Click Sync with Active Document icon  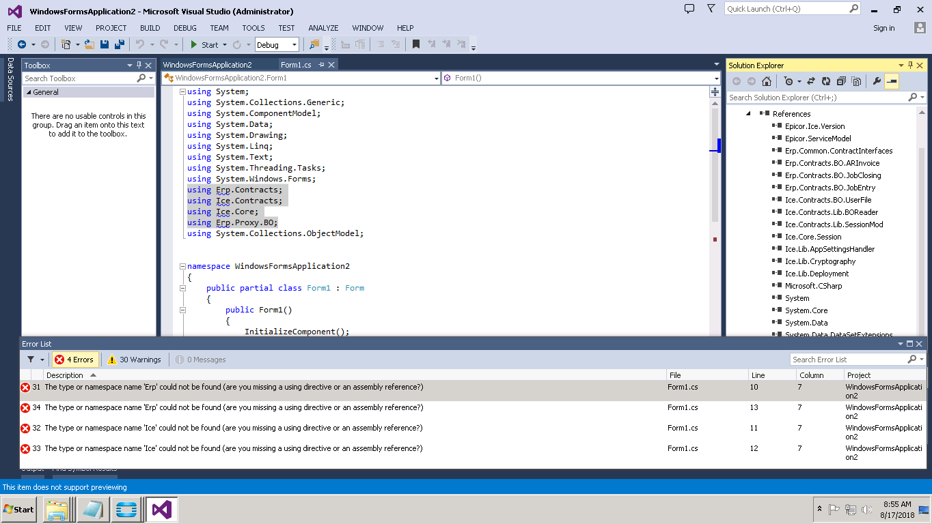(811, 81)
